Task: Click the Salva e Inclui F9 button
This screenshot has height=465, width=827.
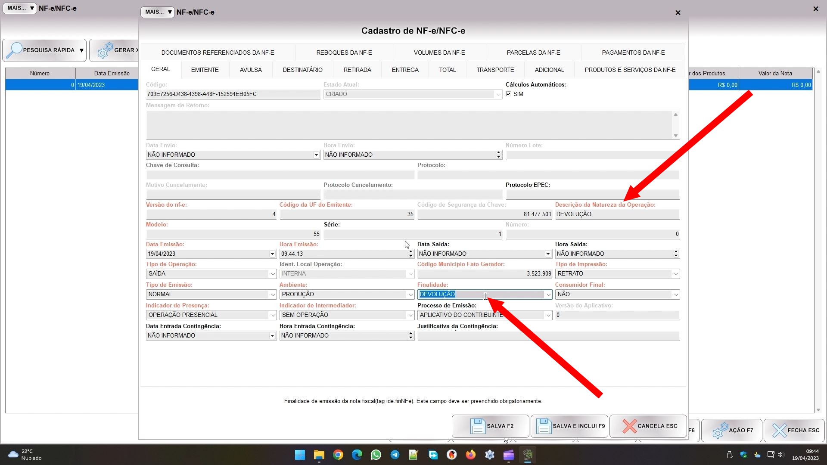Action: 569,426
